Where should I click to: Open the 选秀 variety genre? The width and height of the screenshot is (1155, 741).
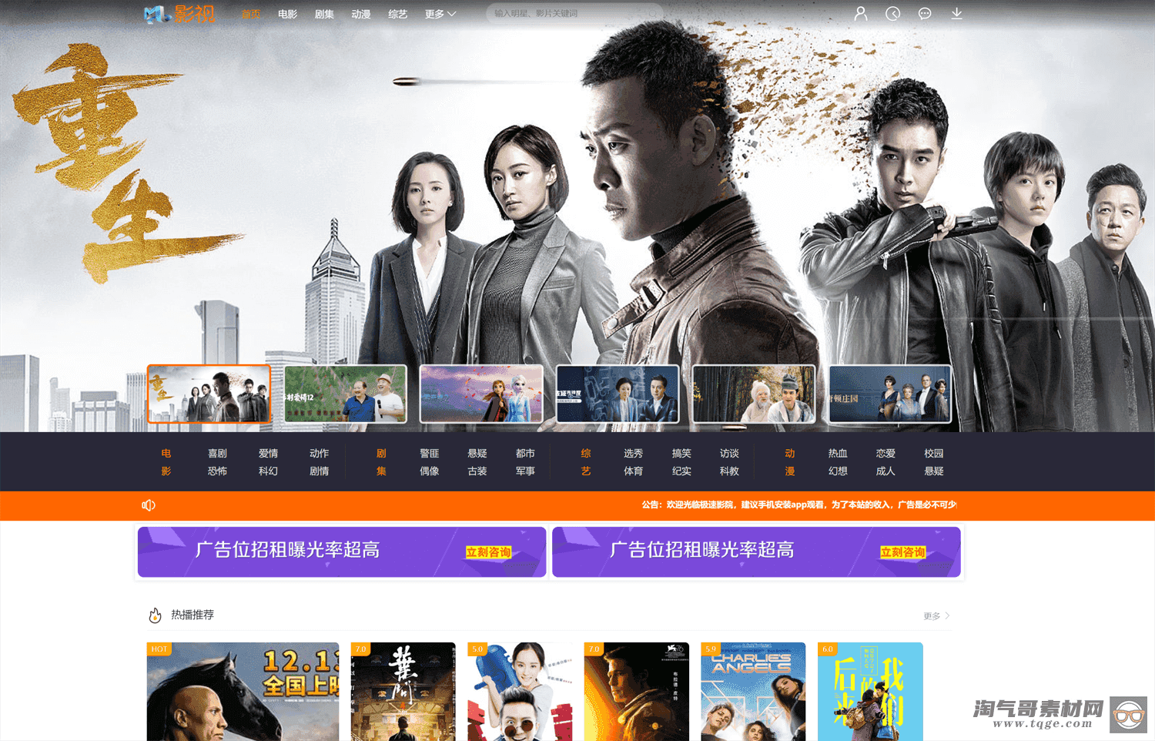(x=633, y=454)
